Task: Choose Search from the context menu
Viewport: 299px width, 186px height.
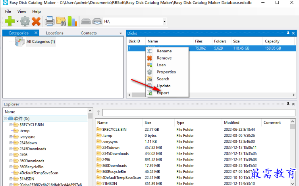Action: coord(167,79)
